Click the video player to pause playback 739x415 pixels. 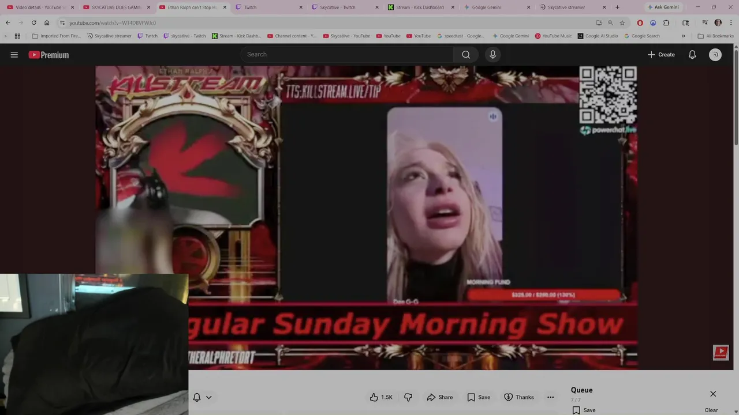[367, 217]
